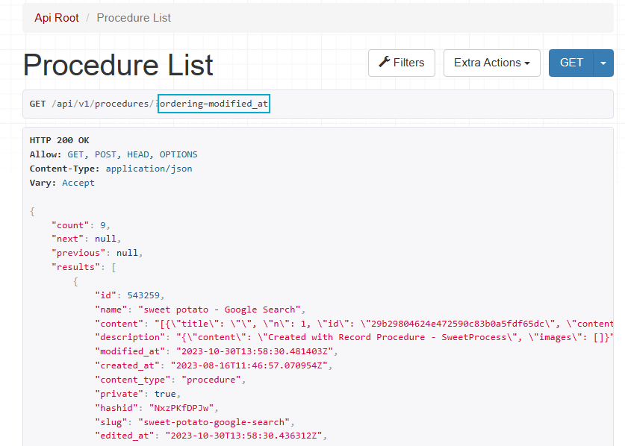Click the application/json Content-Type value
The image size is (625, 446).
149,169
